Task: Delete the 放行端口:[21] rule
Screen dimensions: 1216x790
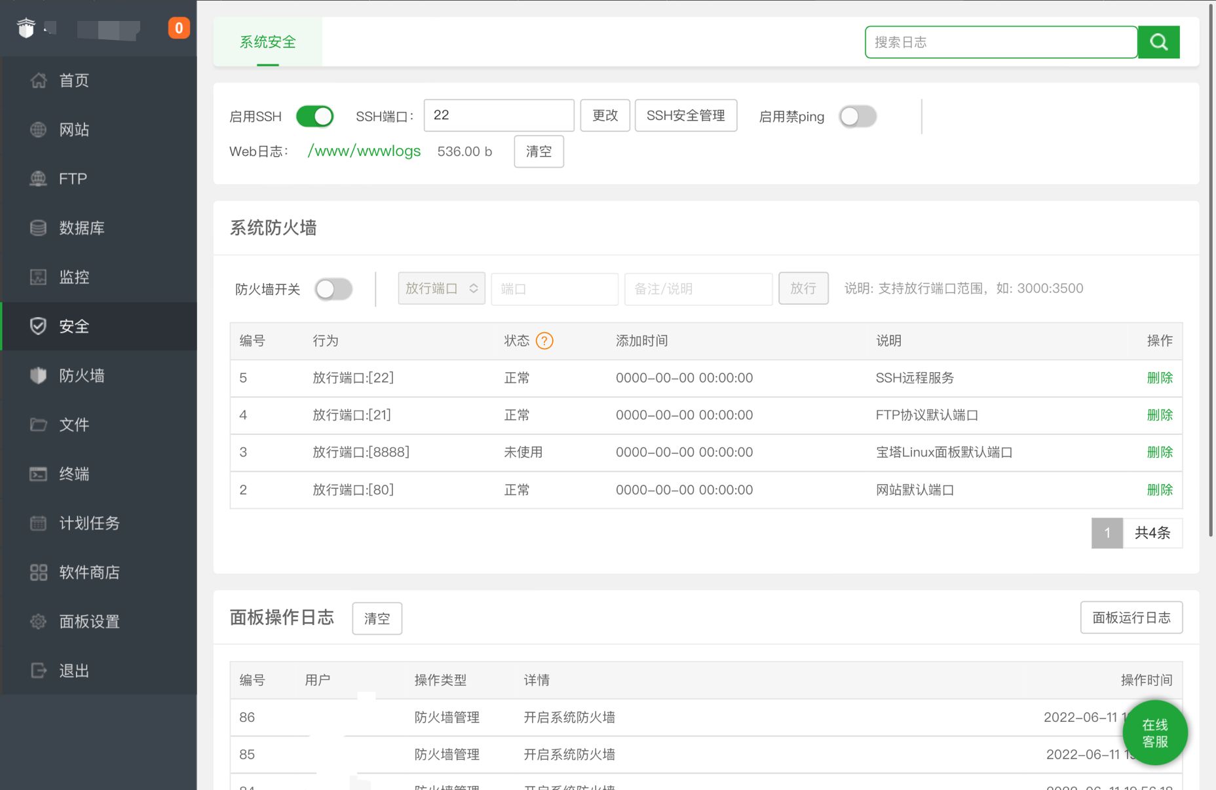Action: pyautogui.click(x=1160, y=415)
